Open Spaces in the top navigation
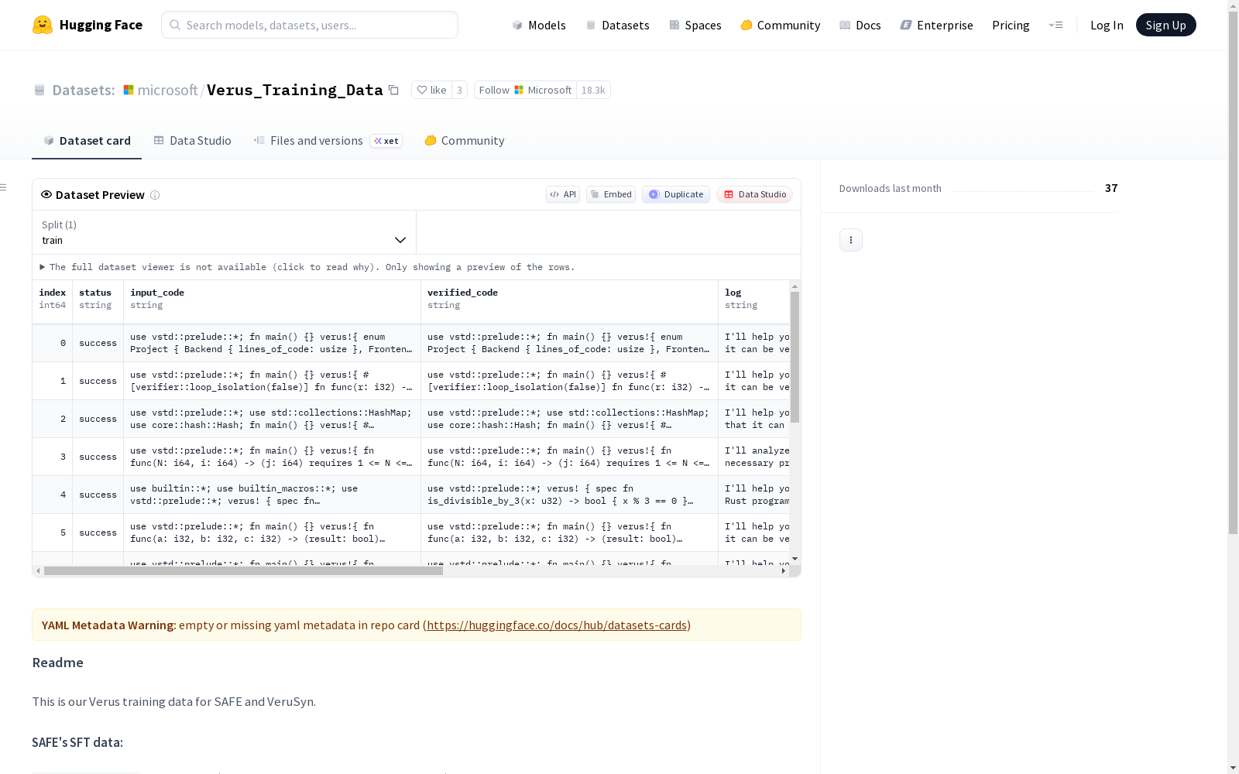This screenshot has width=1239, height=774. coord(695,25)
